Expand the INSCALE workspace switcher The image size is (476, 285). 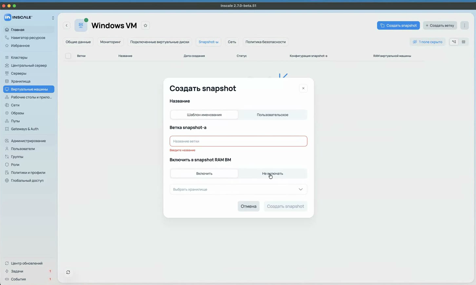53,18
